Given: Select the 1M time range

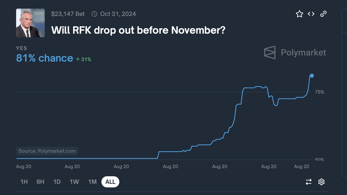Looking at the screenshot, I should click(x=92, y=182).
